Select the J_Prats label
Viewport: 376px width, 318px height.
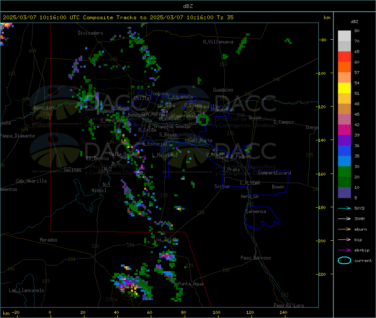pos(231,170)
